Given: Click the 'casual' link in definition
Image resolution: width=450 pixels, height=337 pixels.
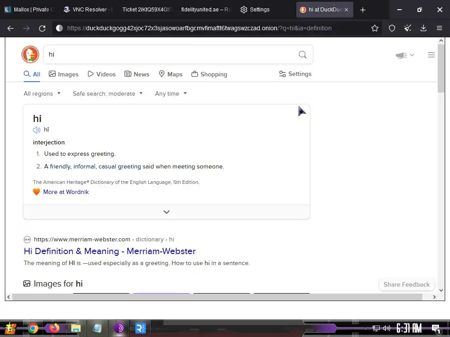Looking at the screenshot, I should (107, 166).
